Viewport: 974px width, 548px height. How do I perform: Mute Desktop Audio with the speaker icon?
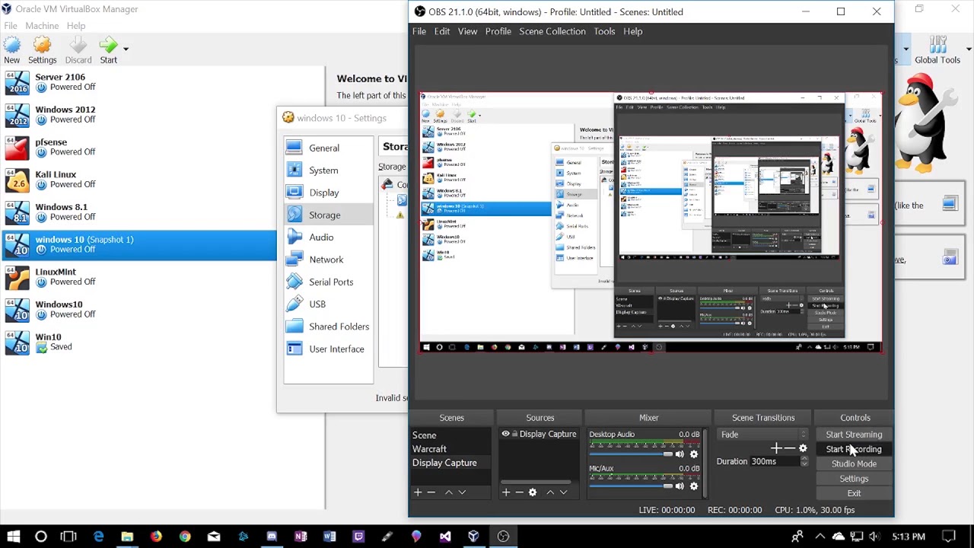click(x=680, y=454)
